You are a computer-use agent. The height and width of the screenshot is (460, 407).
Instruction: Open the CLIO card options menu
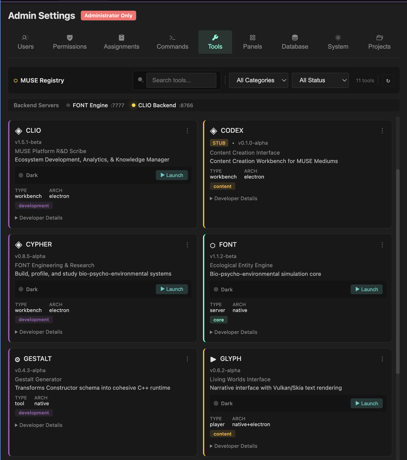pyautogui.click(x=187, y=131)
